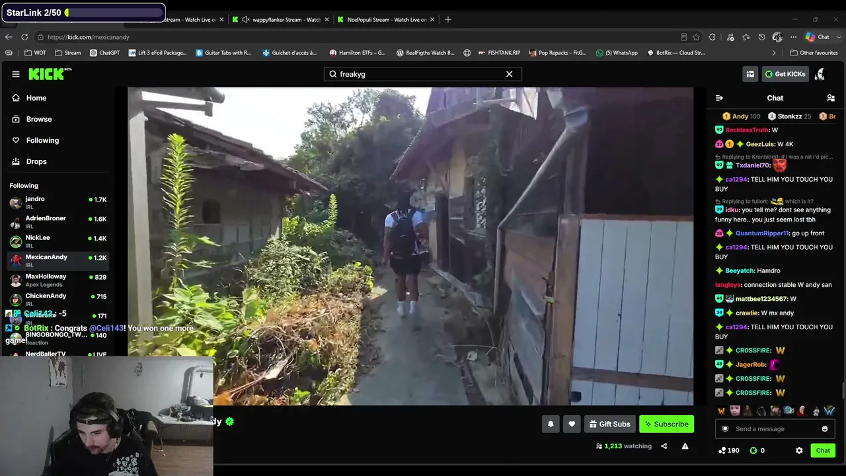Open the FISHTANK.RIP bookmark
The width and height of the screenshot is (846, 476).
coord(499,53)
